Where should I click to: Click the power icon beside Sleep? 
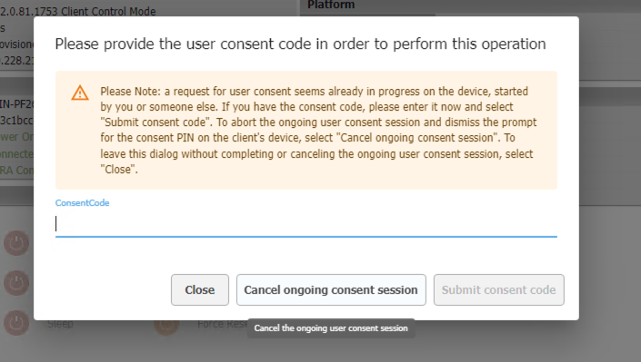click(x=16, y=323)
